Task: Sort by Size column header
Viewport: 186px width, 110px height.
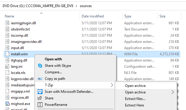Action: [x=162, y=16]
